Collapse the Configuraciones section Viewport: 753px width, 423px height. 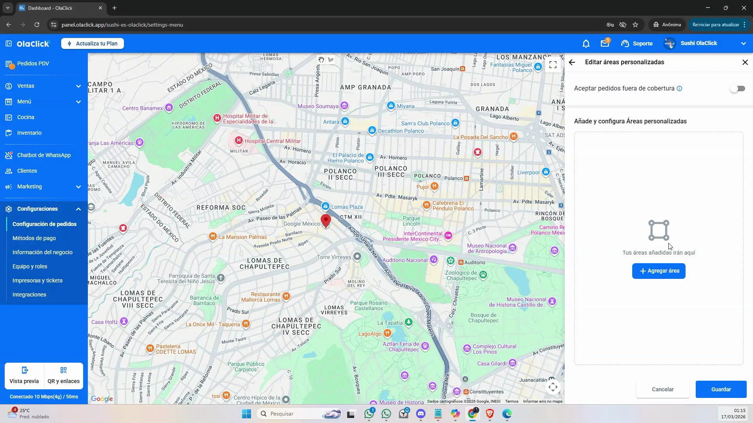[x=44, y=209]
